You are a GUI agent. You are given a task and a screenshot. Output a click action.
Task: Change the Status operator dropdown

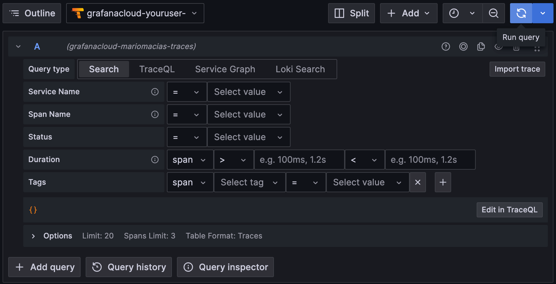point(187,137)
